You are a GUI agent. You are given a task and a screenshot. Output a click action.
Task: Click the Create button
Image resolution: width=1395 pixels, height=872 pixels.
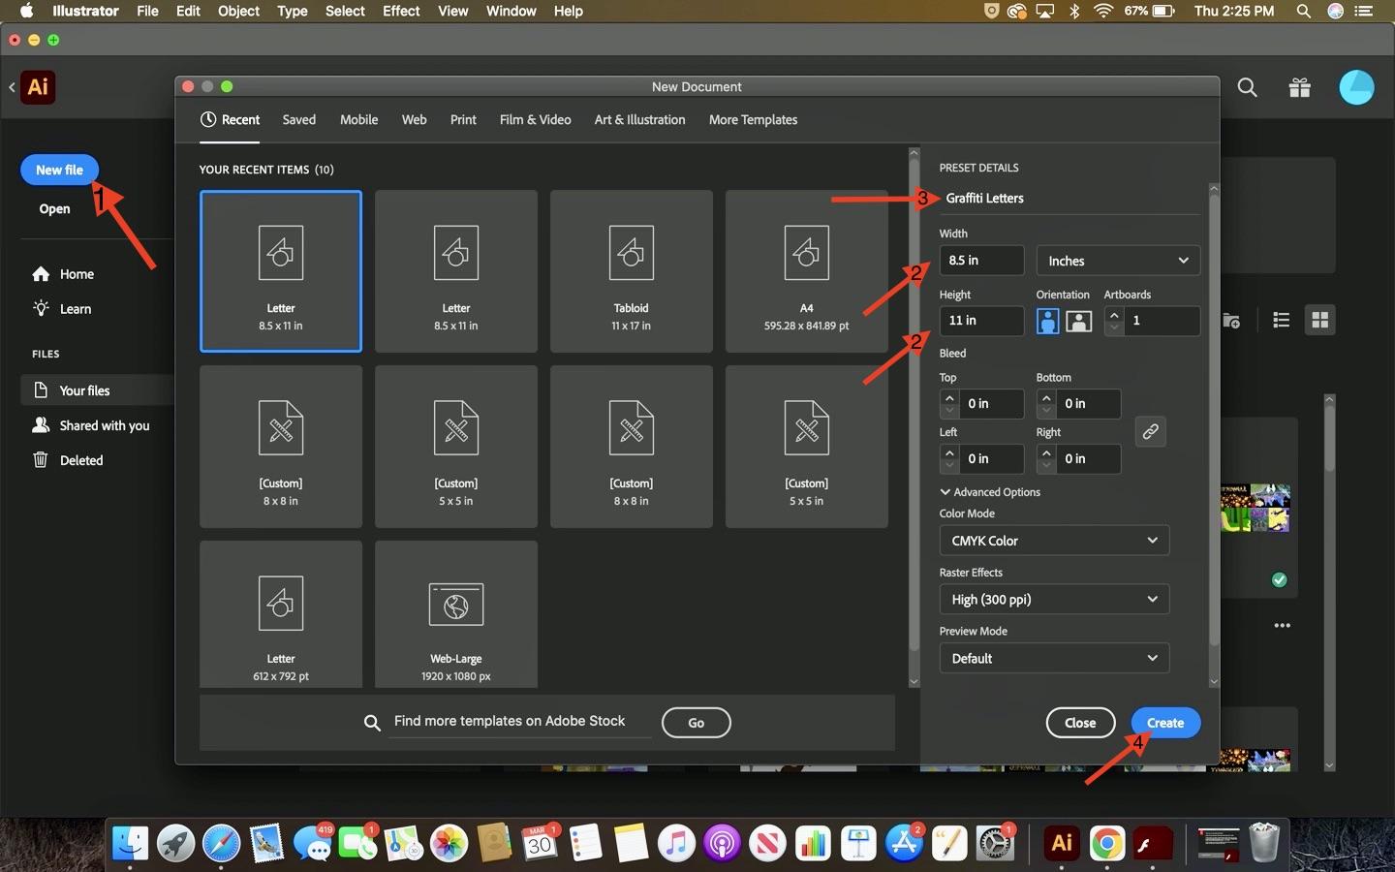(1165, 723)
